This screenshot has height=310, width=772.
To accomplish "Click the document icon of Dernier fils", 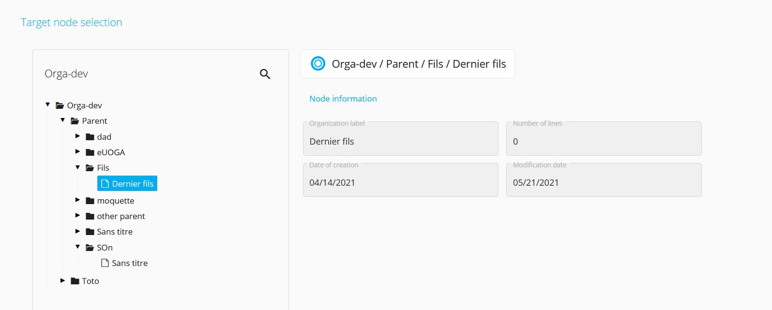I will 105,184.
